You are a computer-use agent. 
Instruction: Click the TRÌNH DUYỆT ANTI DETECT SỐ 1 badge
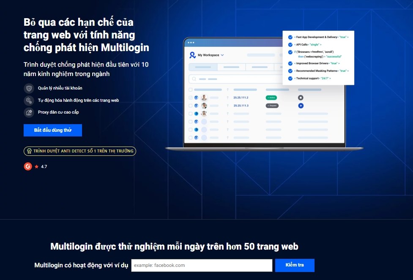(x=80, y=151)
